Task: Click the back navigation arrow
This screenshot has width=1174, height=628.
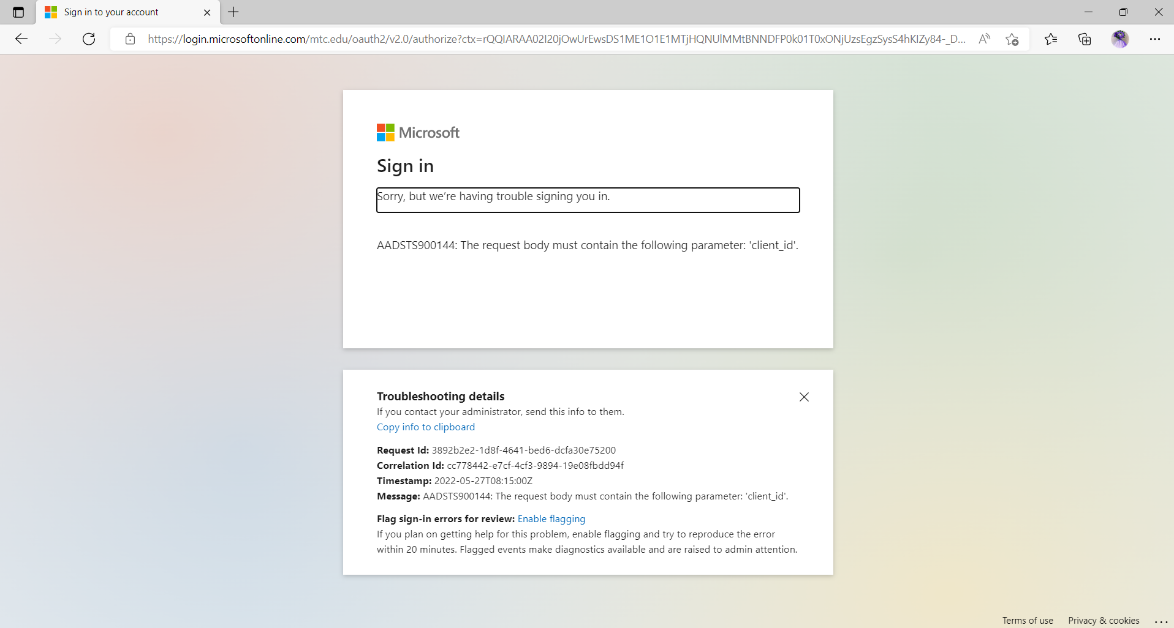Action: pyautogui.click(x=21, y=39)
